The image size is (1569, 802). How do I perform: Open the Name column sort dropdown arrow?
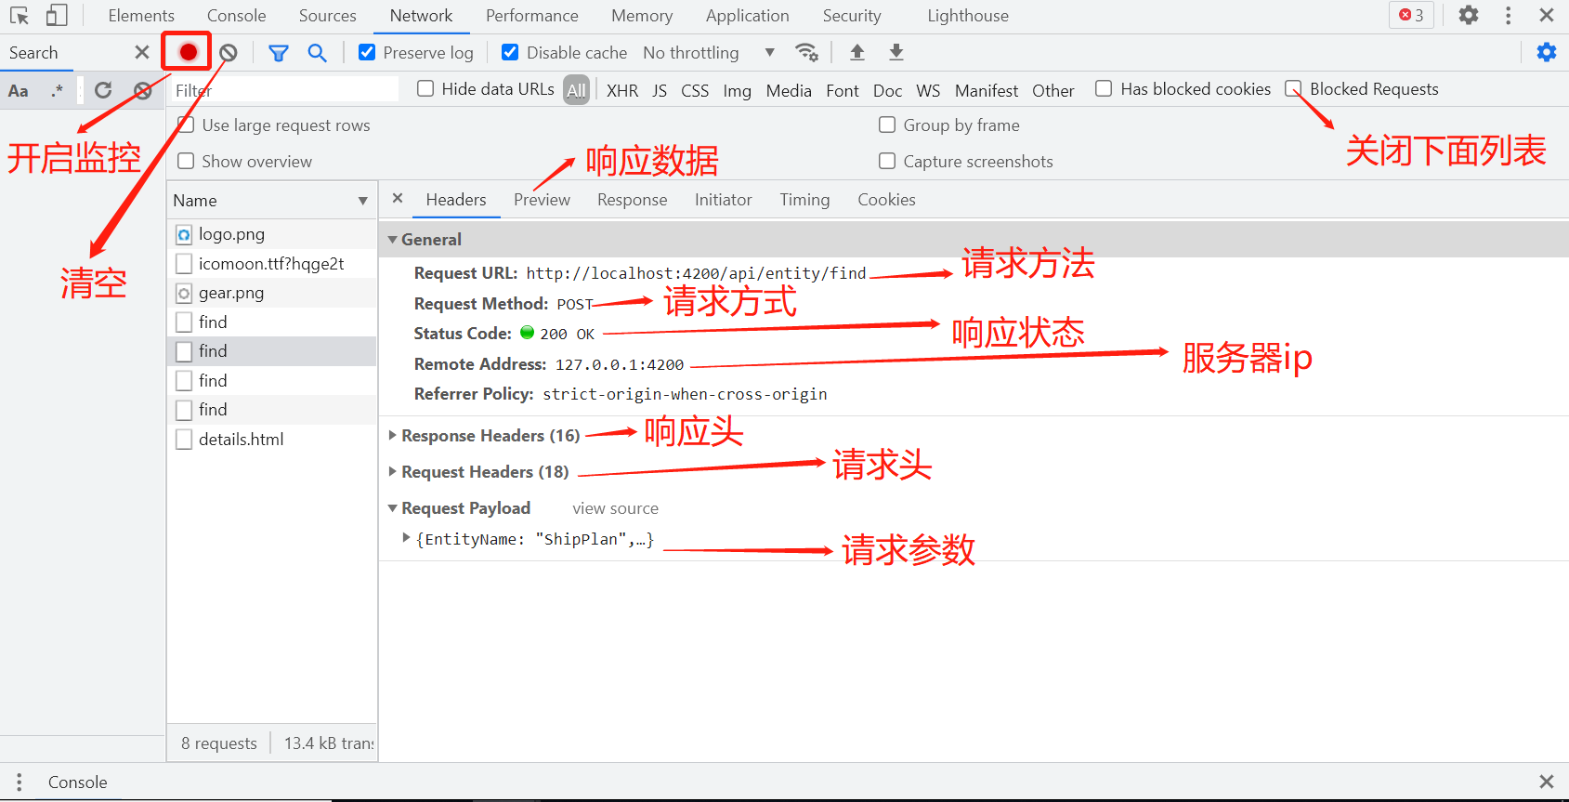click(362, 201)
